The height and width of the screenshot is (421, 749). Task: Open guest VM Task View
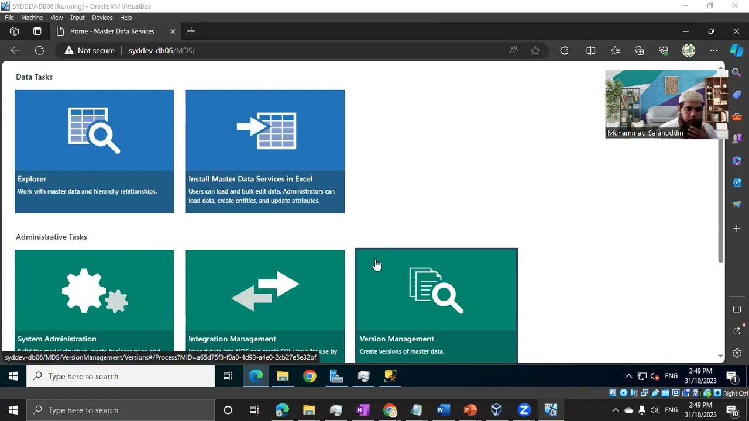228,376
